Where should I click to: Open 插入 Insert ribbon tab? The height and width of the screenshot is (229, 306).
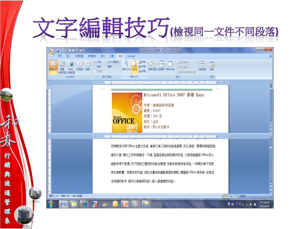click(x=68, y=56)
